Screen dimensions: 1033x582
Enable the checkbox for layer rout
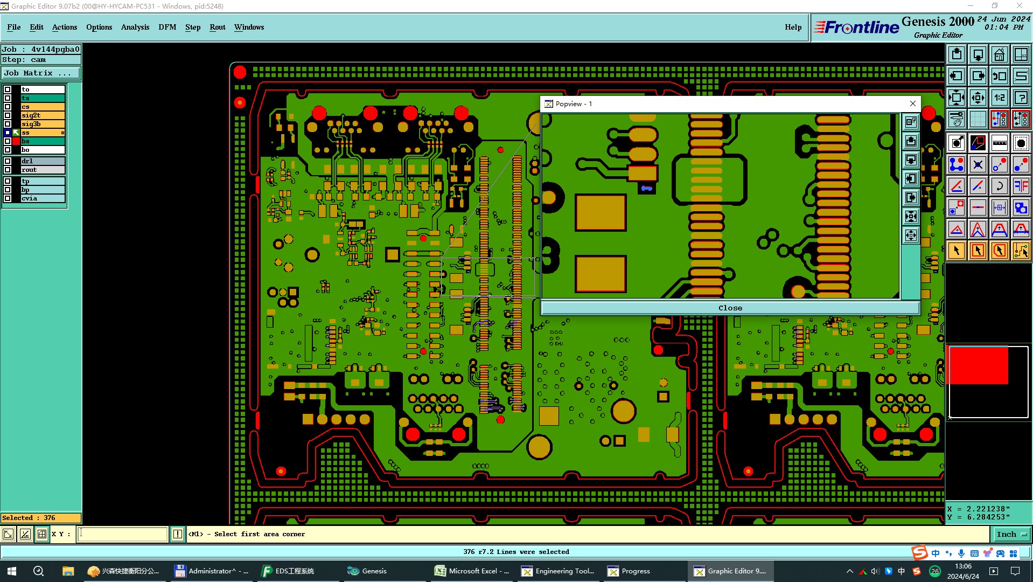[8, 170]
